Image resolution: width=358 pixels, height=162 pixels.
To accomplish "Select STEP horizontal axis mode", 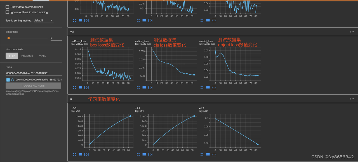I will (12, 56).
